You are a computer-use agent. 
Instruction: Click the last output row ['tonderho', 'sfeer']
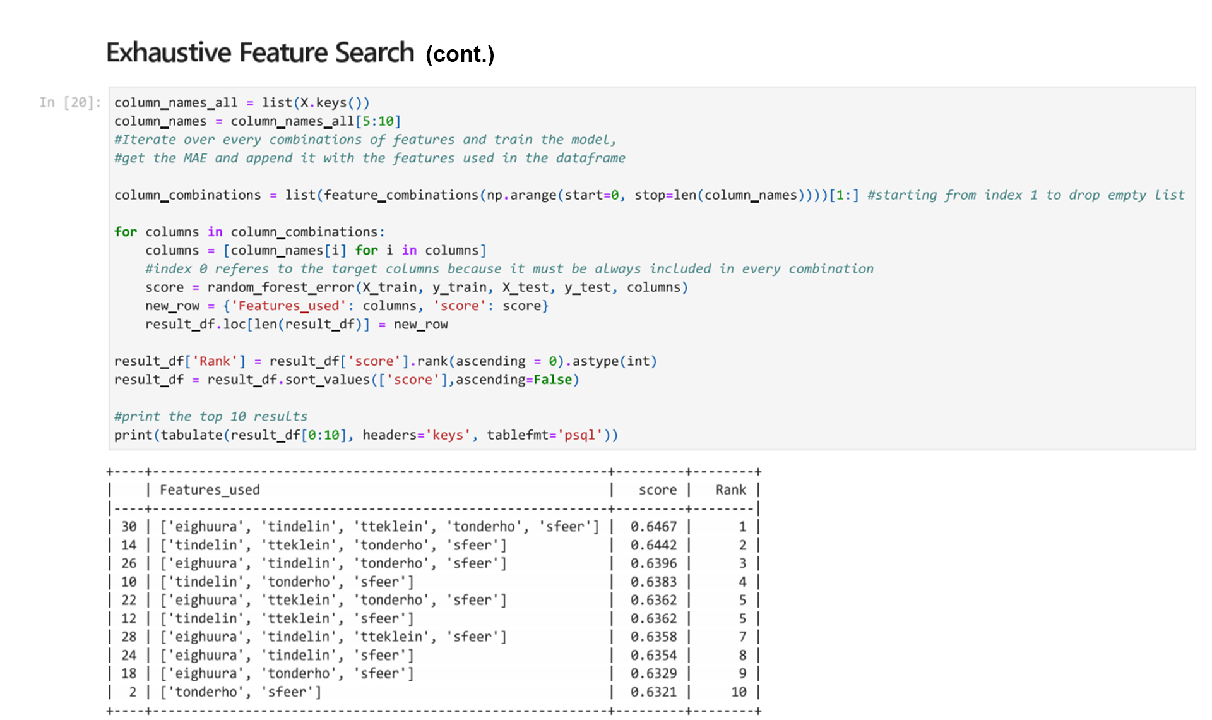tap(240, 692)
